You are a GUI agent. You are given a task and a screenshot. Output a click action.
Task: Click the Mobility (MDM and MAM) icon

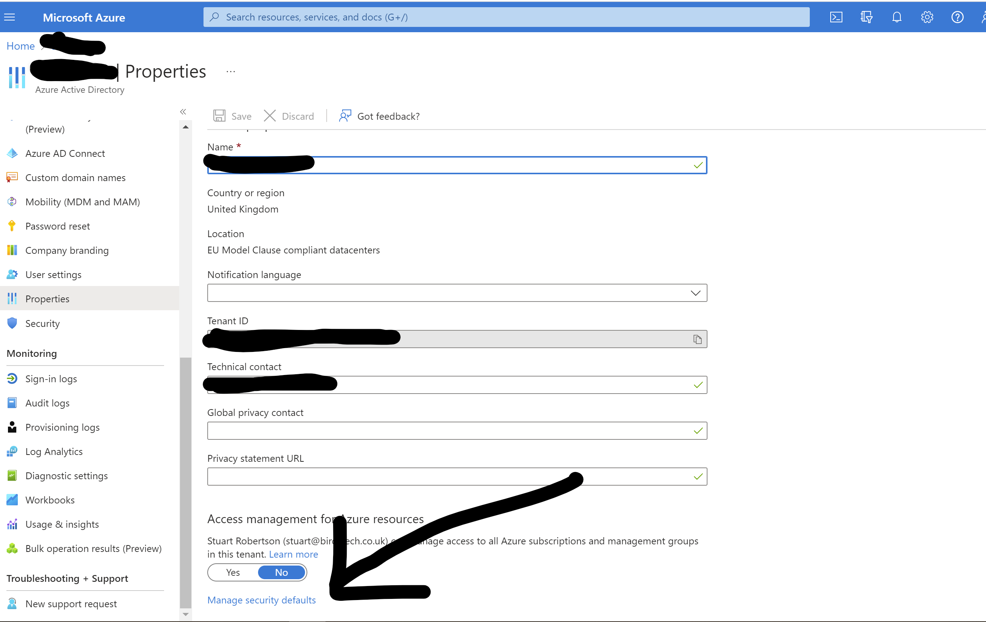12,202
